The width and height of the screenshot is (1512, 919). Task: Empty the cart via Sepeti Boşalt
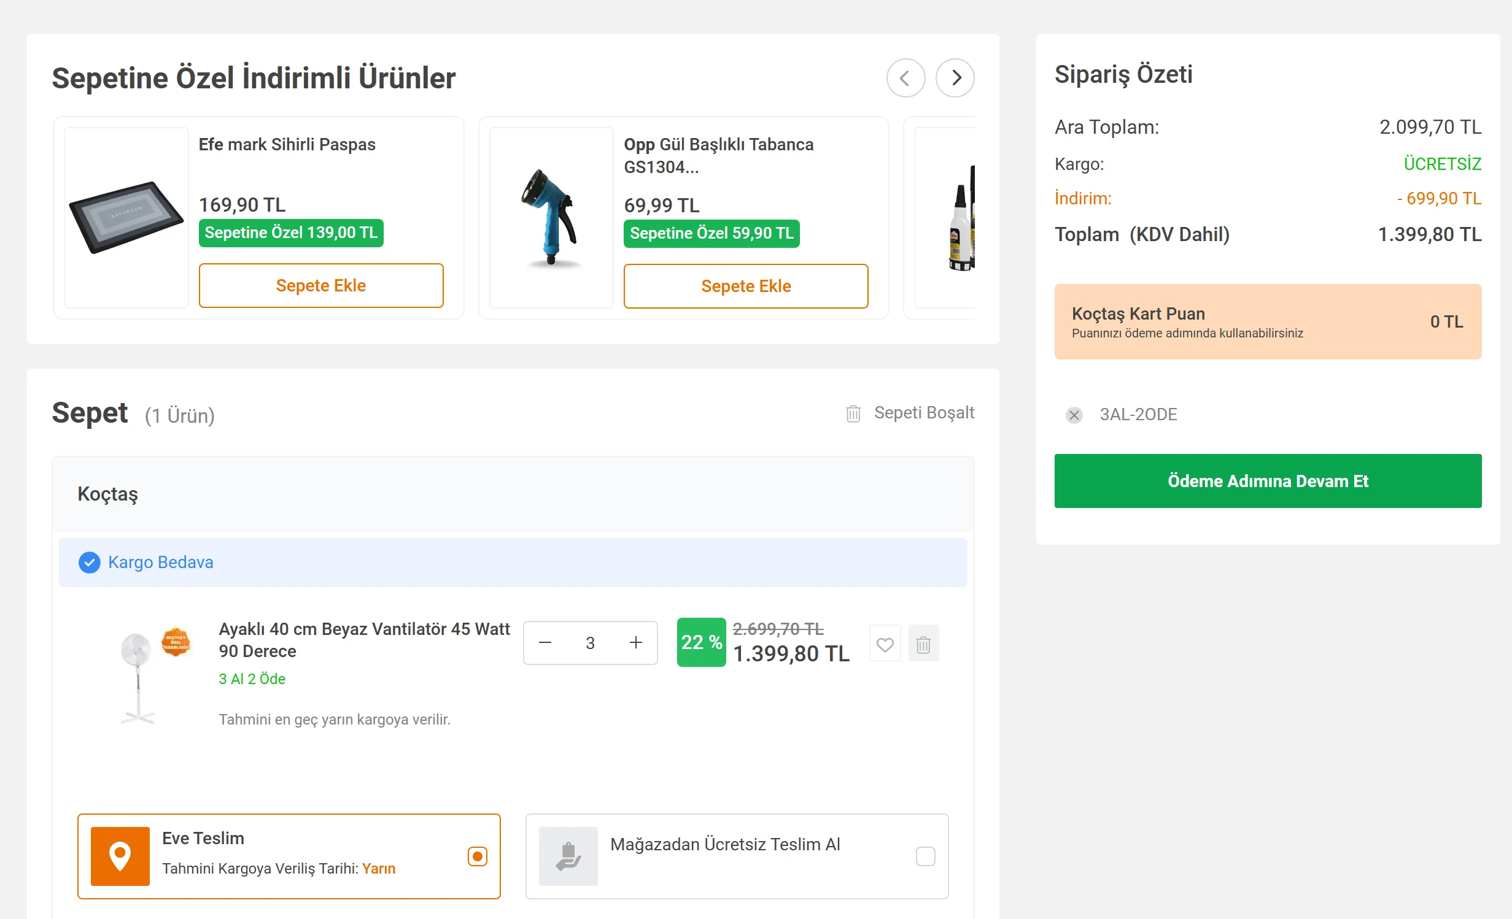[924, 413]
